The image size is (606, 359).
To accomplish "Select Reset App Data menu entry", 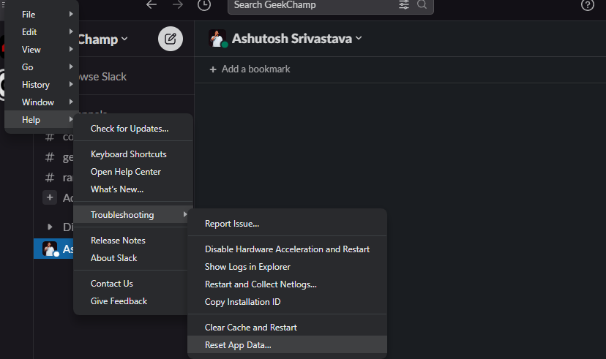I will [238, 345].
